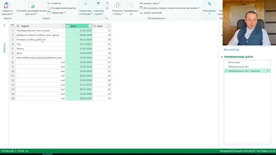This screenshot has height=155, width=276.
Task: Click the vertical Запросы pane label
Action: 4,47
